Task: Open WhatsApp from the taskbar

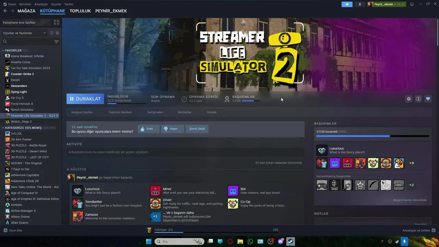Action: [250, 242]
